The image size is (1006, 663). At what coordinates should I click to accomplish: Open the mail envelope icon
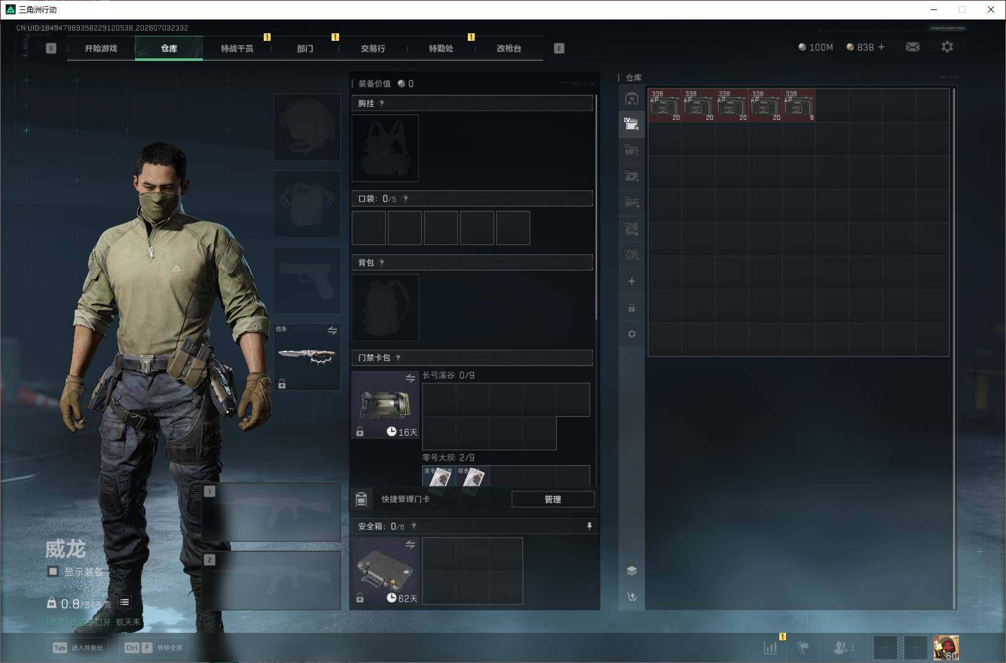[912, 47]
